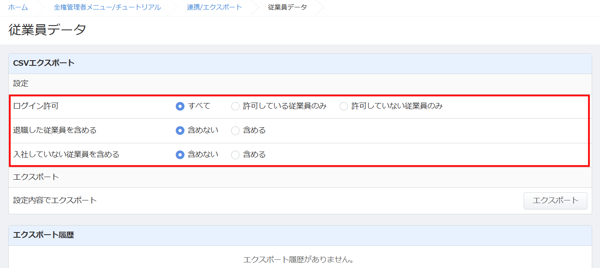Select 含めない for 退職した従業員を含める
Viewport: 600px width, 268px height.
point(180,130)
